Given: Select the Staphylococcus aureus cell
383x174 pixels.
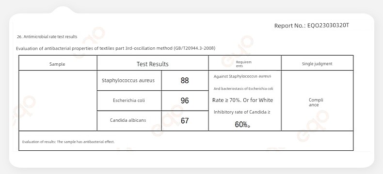Looking at the screenshot, I should tap(128, 81).
